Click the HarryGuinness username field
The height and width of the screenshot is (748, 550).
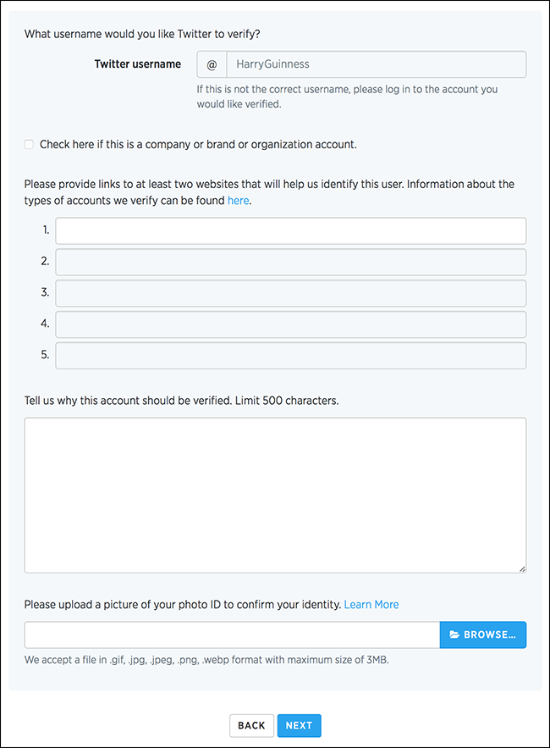[x=376, y=64]
